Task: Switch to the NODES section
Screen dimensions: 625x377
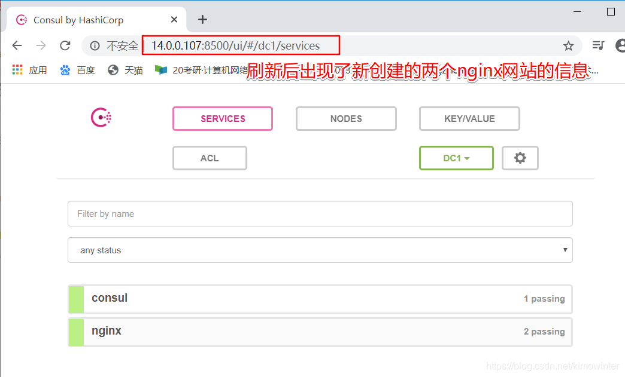Action: coord(346,118)
